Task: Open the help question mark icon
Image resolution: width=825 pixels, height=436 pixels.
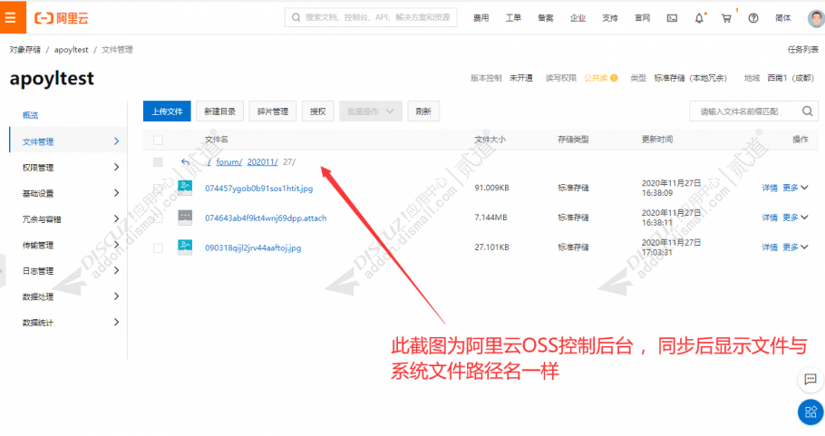Action: click(x=753, y=18)
